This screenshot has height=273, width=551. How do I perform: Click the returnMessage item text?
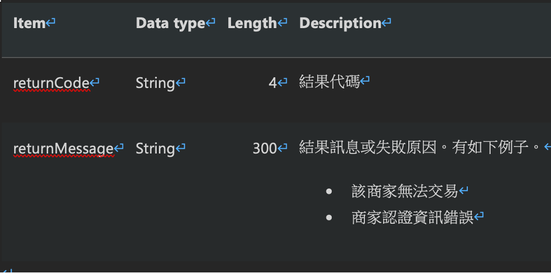pos(64,149)
